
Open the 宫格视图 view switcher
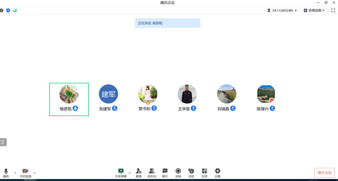coord(315,10)
